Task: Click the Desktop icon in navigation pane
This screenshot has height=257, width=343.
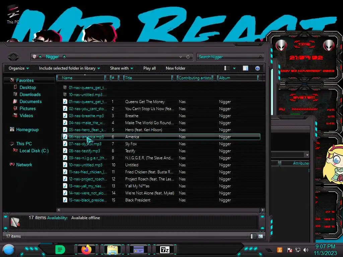Action: click(x=15, y=87)
